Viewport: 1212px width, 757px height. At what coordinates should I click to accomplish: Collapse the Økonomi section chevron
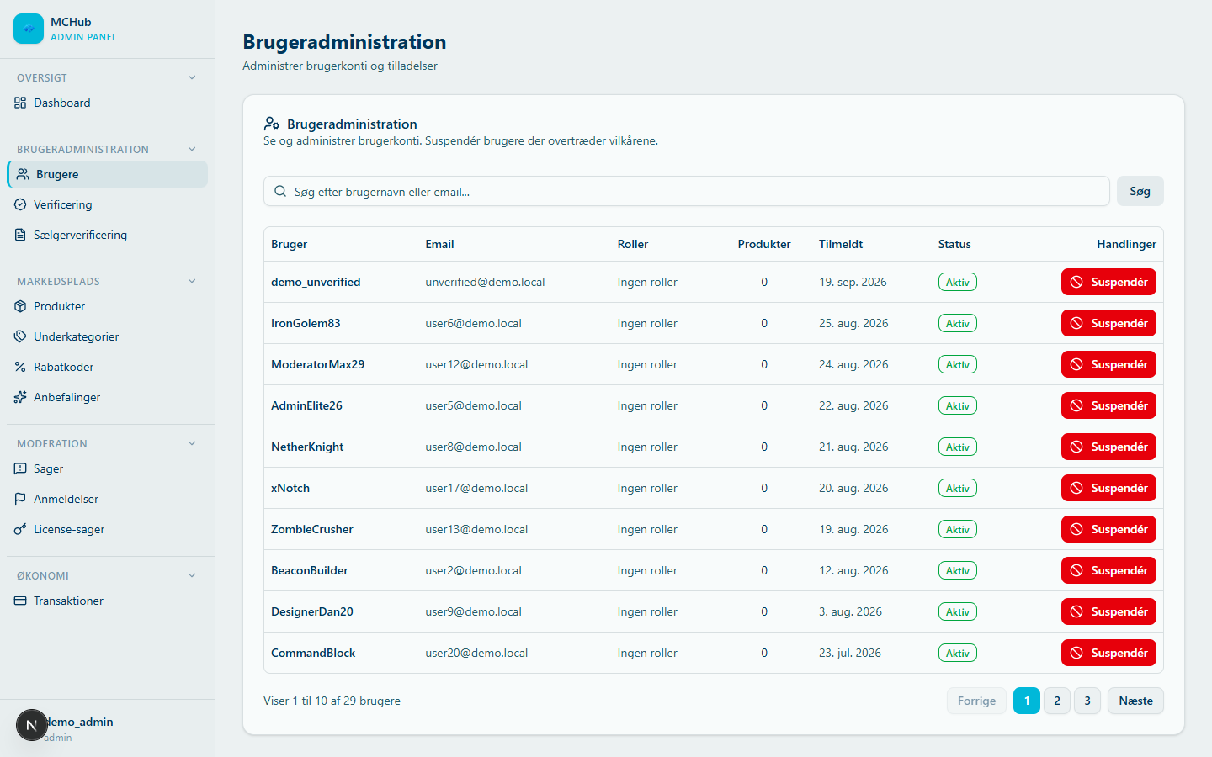(192, 575)
